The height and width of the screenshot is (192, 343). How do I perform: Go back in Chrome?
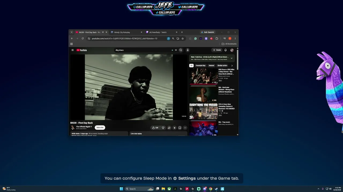[x=72, y=38]
